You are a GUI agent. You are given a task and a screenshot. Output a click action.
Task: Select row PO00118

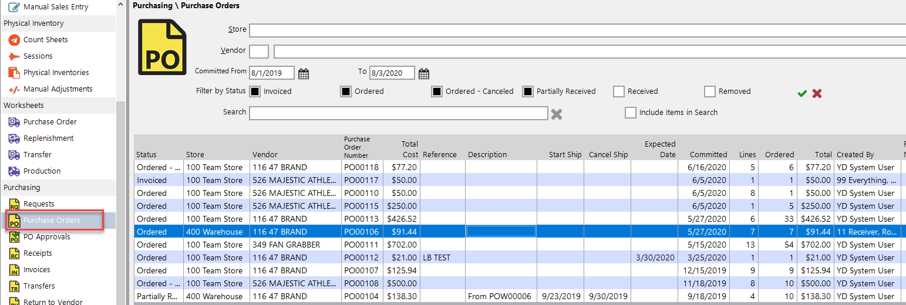[520, 167]
